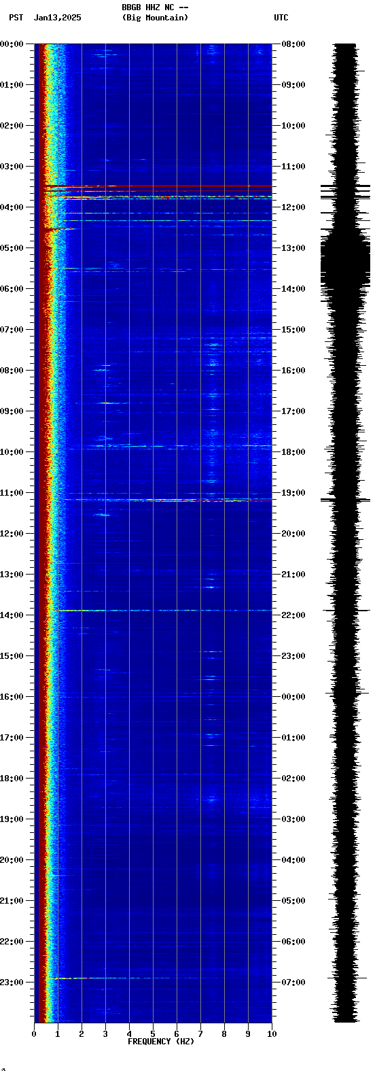Click the 17:00 UTC time label

[293, 411]
